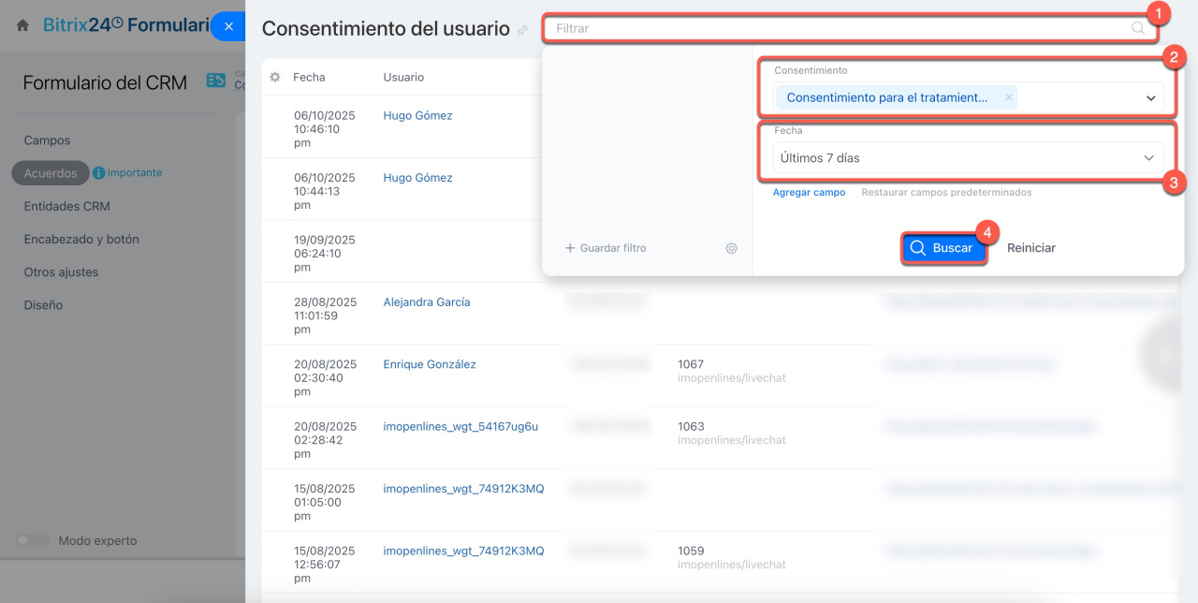Toggle the Modo experto switch
Screen dimensions: 1198x603
33,540
